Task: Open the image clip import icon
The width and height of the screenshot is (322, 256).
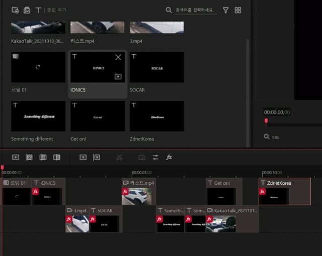Action: 27,10
